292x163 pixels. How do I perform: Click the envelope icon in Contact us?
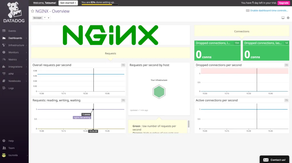tap(266, 160)
